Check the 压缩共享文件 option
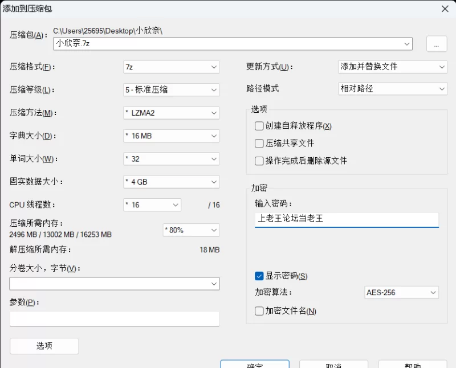 (259, 144)
